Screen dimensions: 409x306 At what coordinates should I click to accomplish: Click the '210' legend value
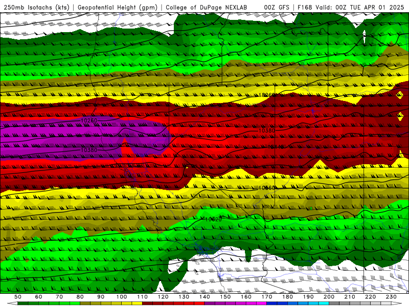pos(350,297)
